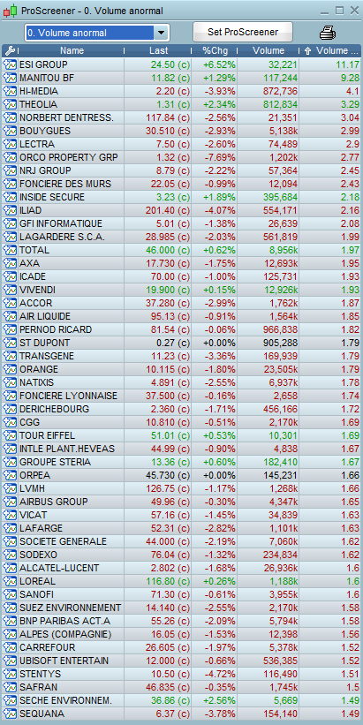Screen dimensions: 363x725
Task: Select the VICAT row name
Action: click(33, 515)
